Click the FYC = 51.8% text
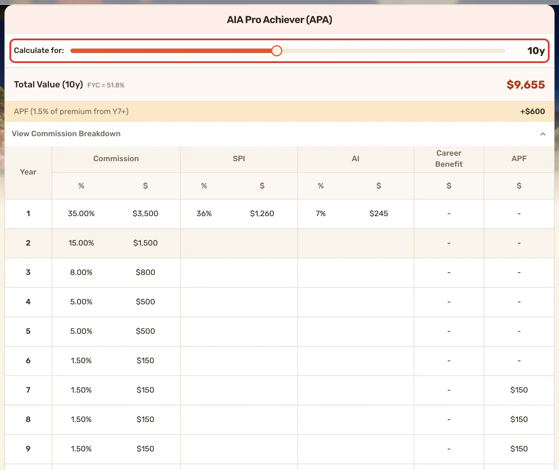The height and width of the screenshot is (470, 559). tap(106, 85)
